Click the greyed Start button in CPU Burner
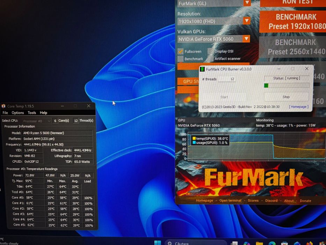Screen dimensions: 326x245 pyautogui.click(x=224, y=97)
